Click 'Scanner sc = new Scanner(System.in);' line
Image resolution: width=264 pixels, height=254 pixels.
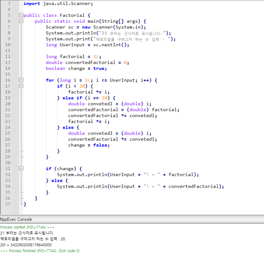pos(96,27)
